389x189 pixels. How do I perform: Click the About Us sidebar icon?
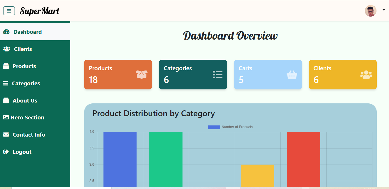coord(6,100)
